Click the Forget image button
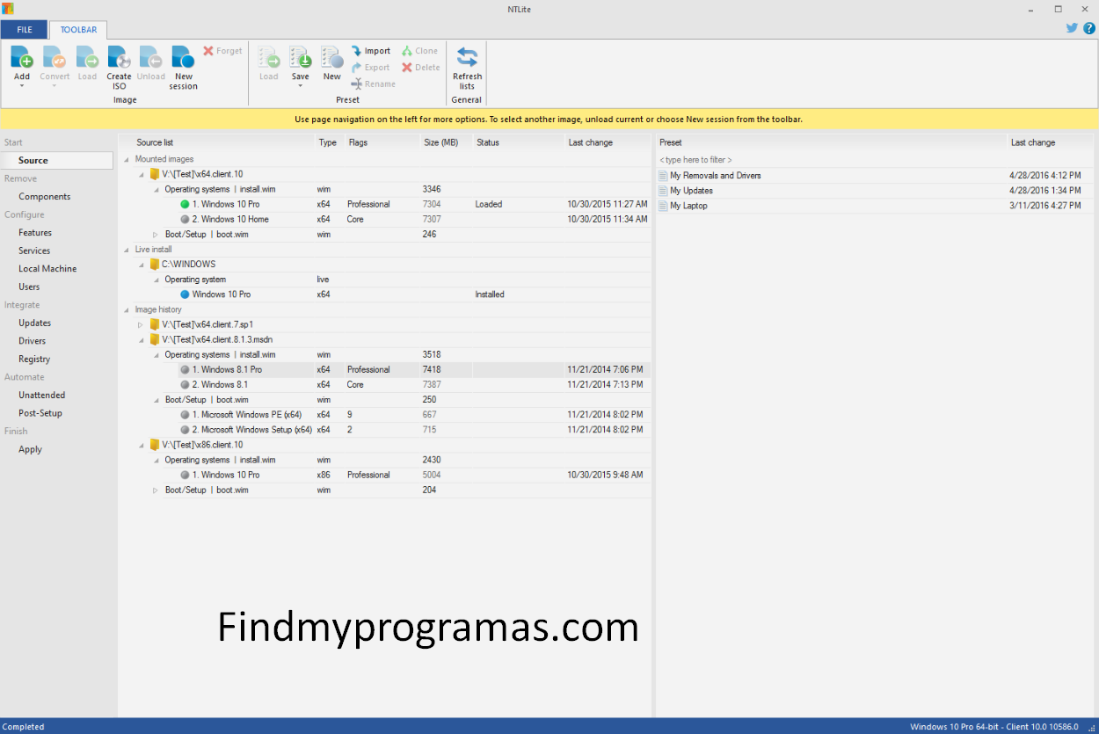Screen dimensions: 1099x734 tap(222, 51)
